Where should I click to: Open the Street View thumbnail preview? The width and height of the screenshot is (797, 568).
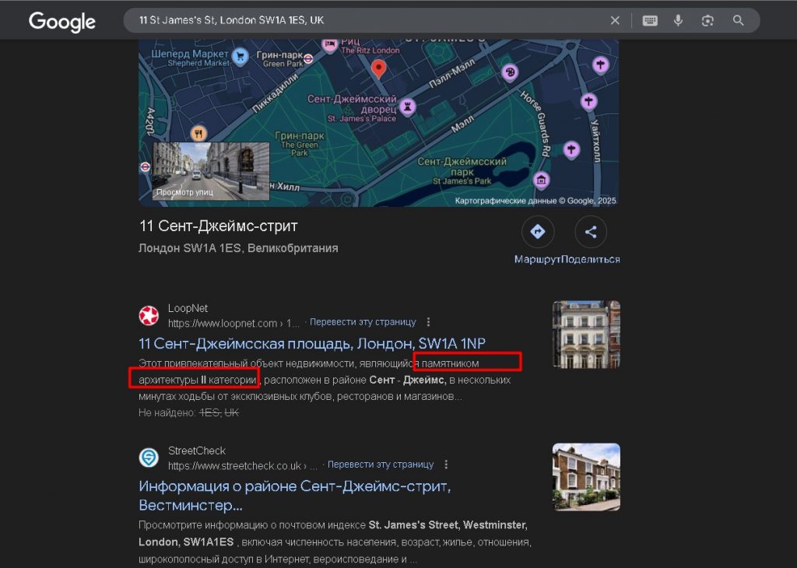pyautogui.click(x=211, y=171)
